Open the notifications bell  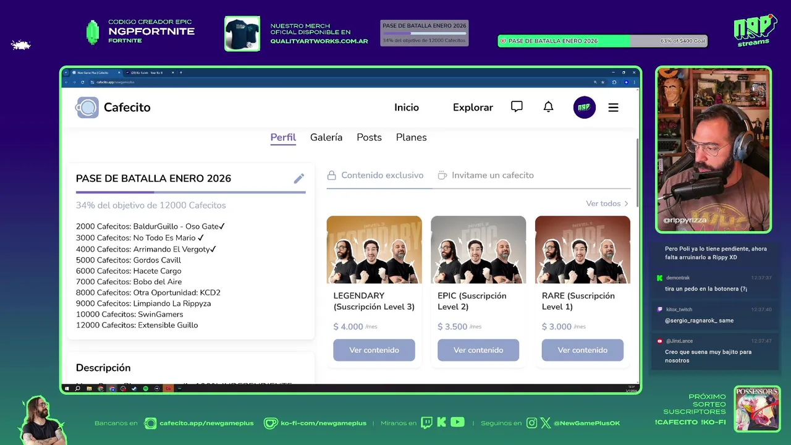point(548,107)
